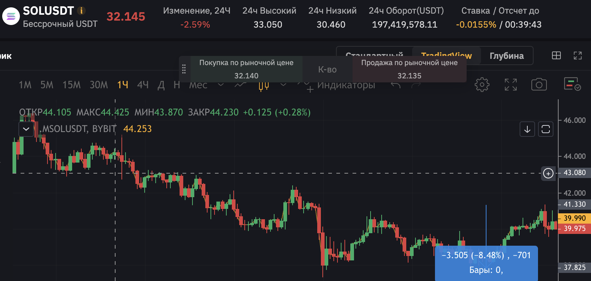Grab the quick trade panel handle
This screenshot has width=591, height=281.
[184, 69]
